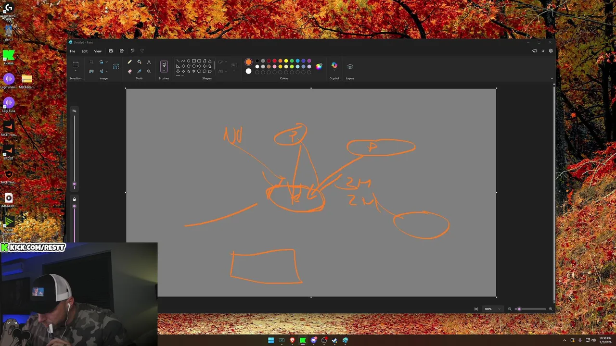
Task: Click the feedback megaphone icon
Action: [534, 51]
